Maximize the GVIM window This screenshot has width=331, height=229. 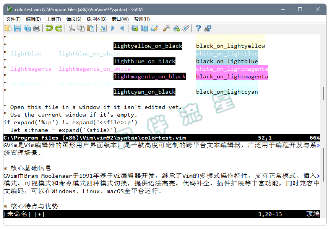[x=300, y=9]
